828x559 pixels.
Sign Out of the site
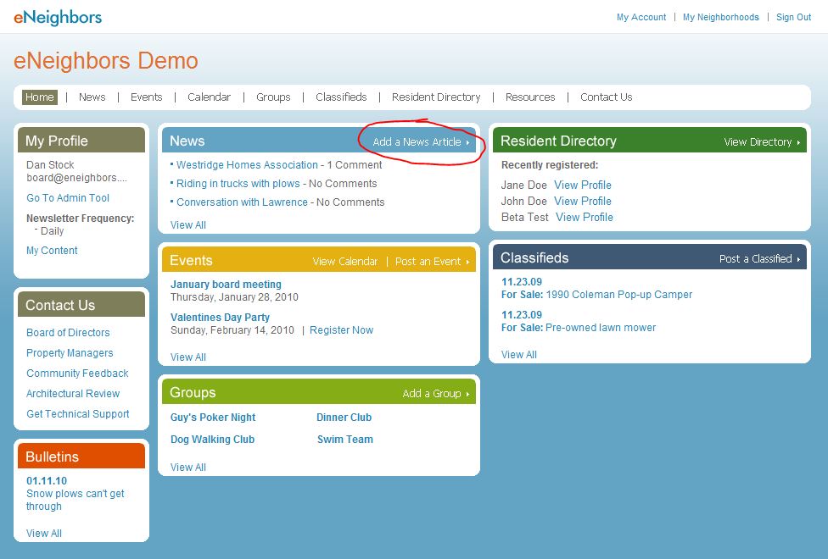coord(793,17)
